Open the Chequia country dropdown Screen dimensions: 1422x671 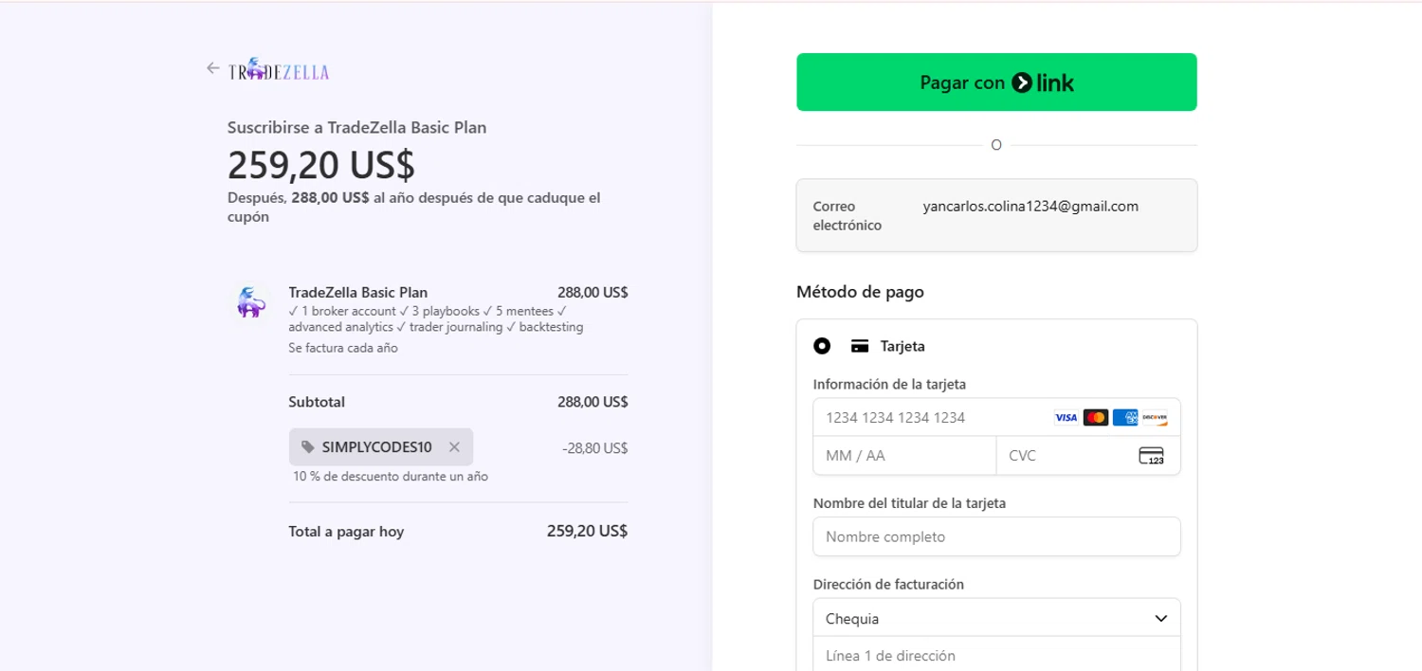point(996,618)
